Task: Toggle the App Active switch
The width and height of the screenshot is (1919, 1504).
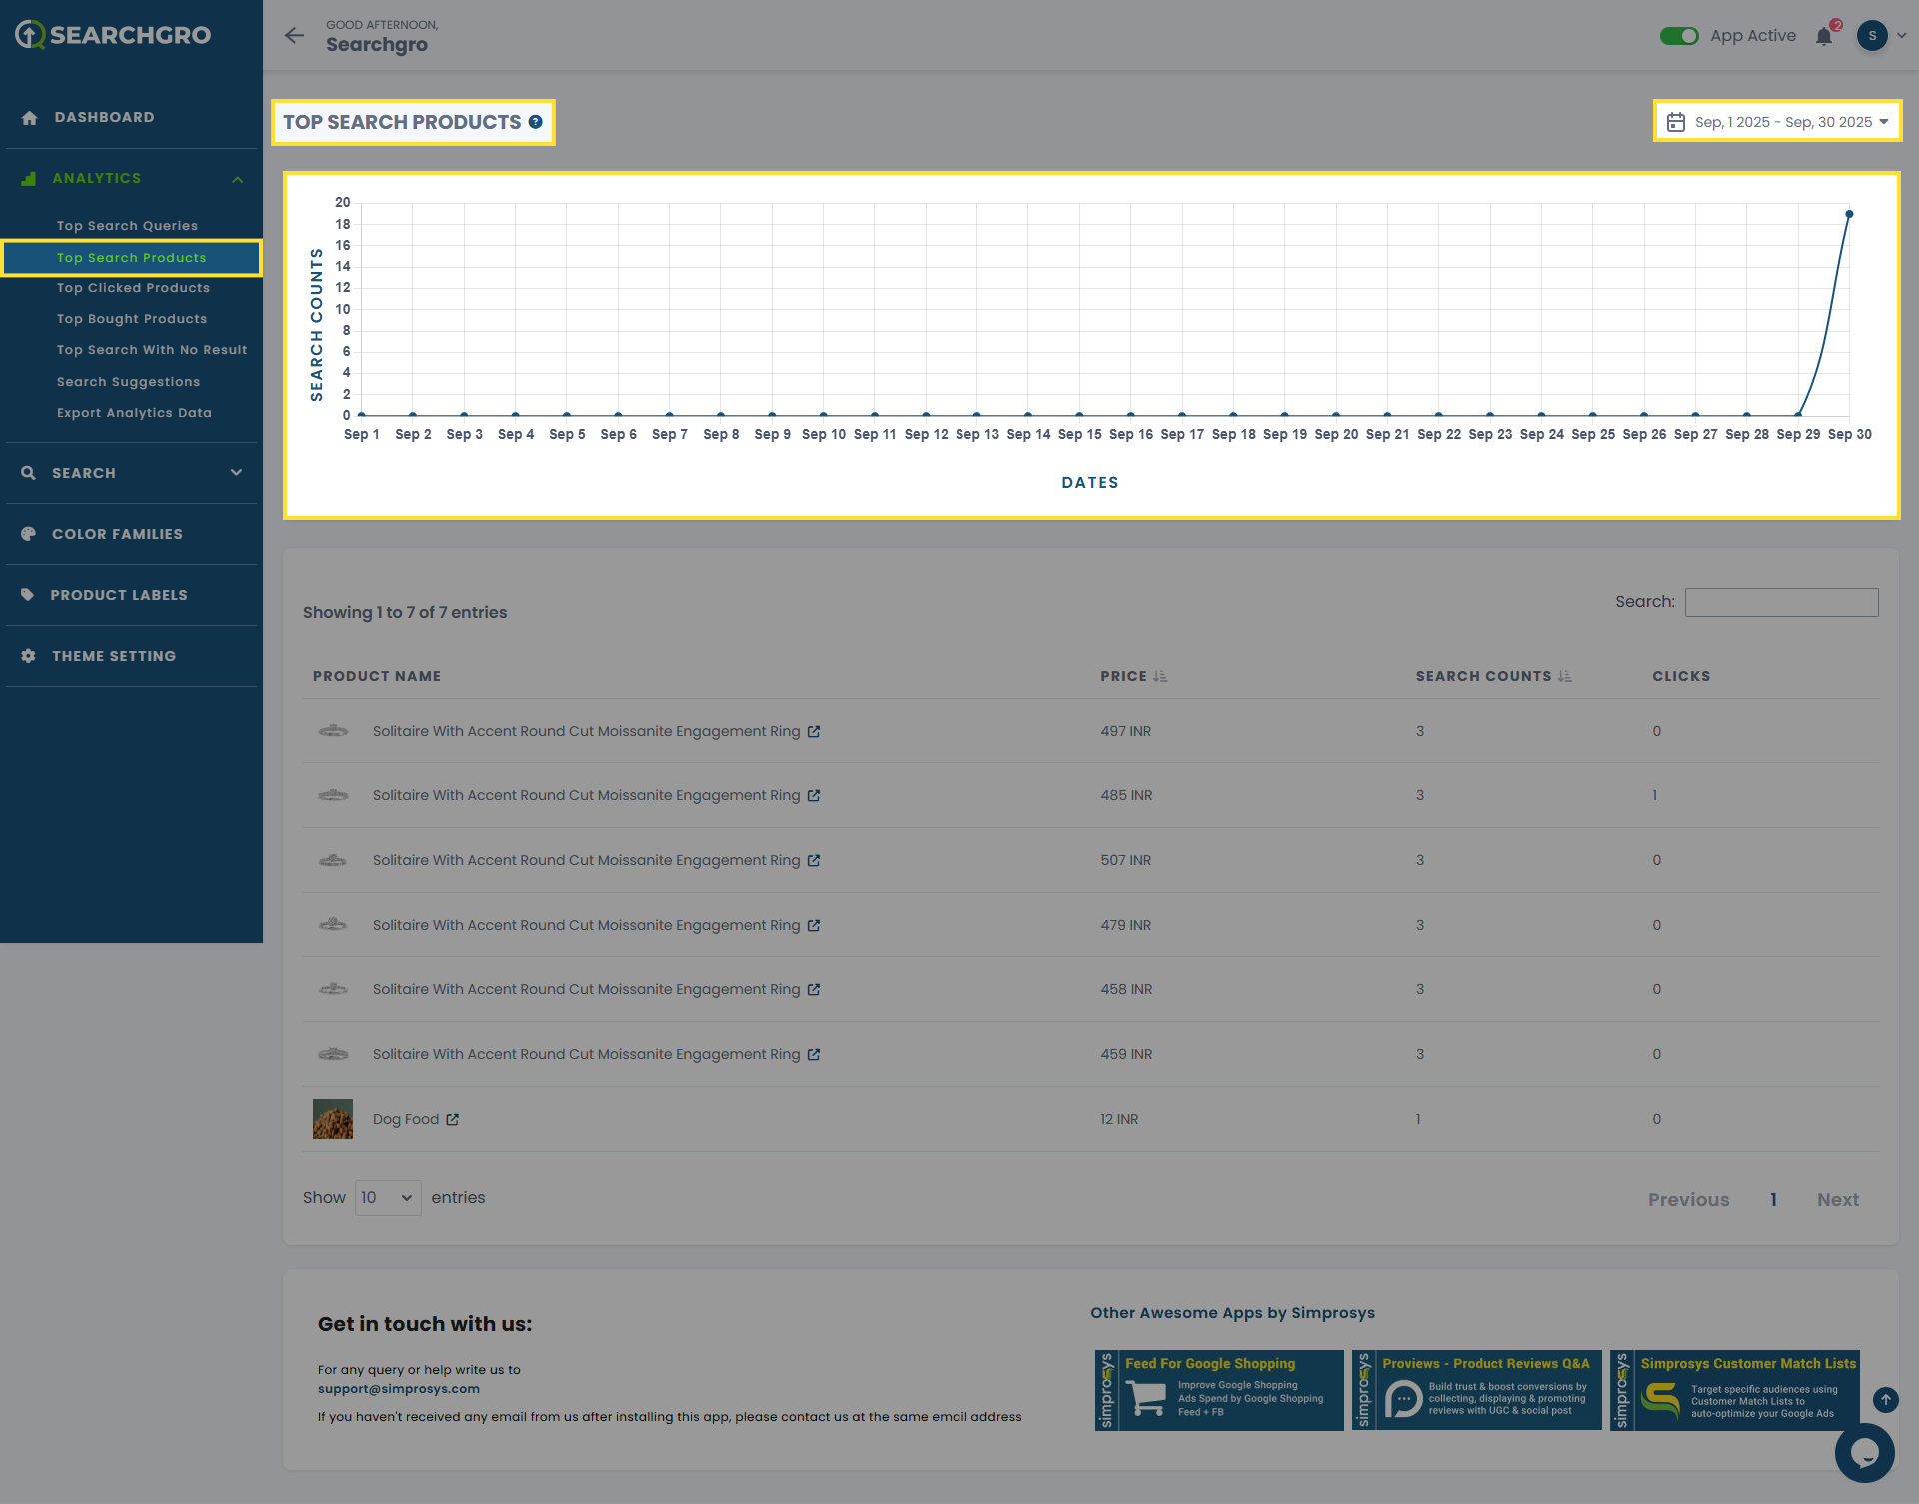Action: pyautogui.click(x=1679, y=36)
